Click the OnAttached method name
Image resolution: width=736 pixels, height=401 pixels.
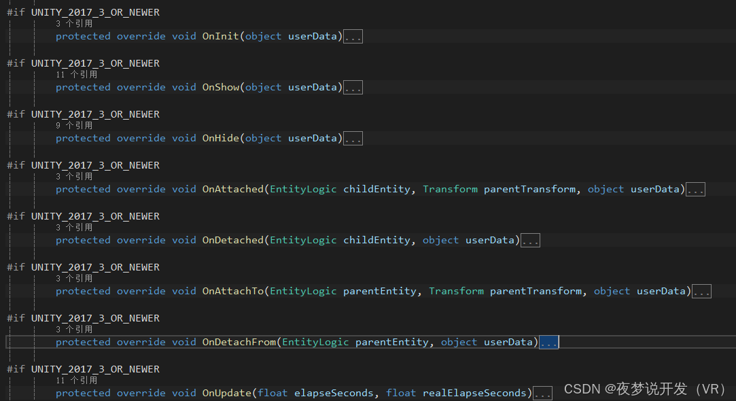(233, 189)
